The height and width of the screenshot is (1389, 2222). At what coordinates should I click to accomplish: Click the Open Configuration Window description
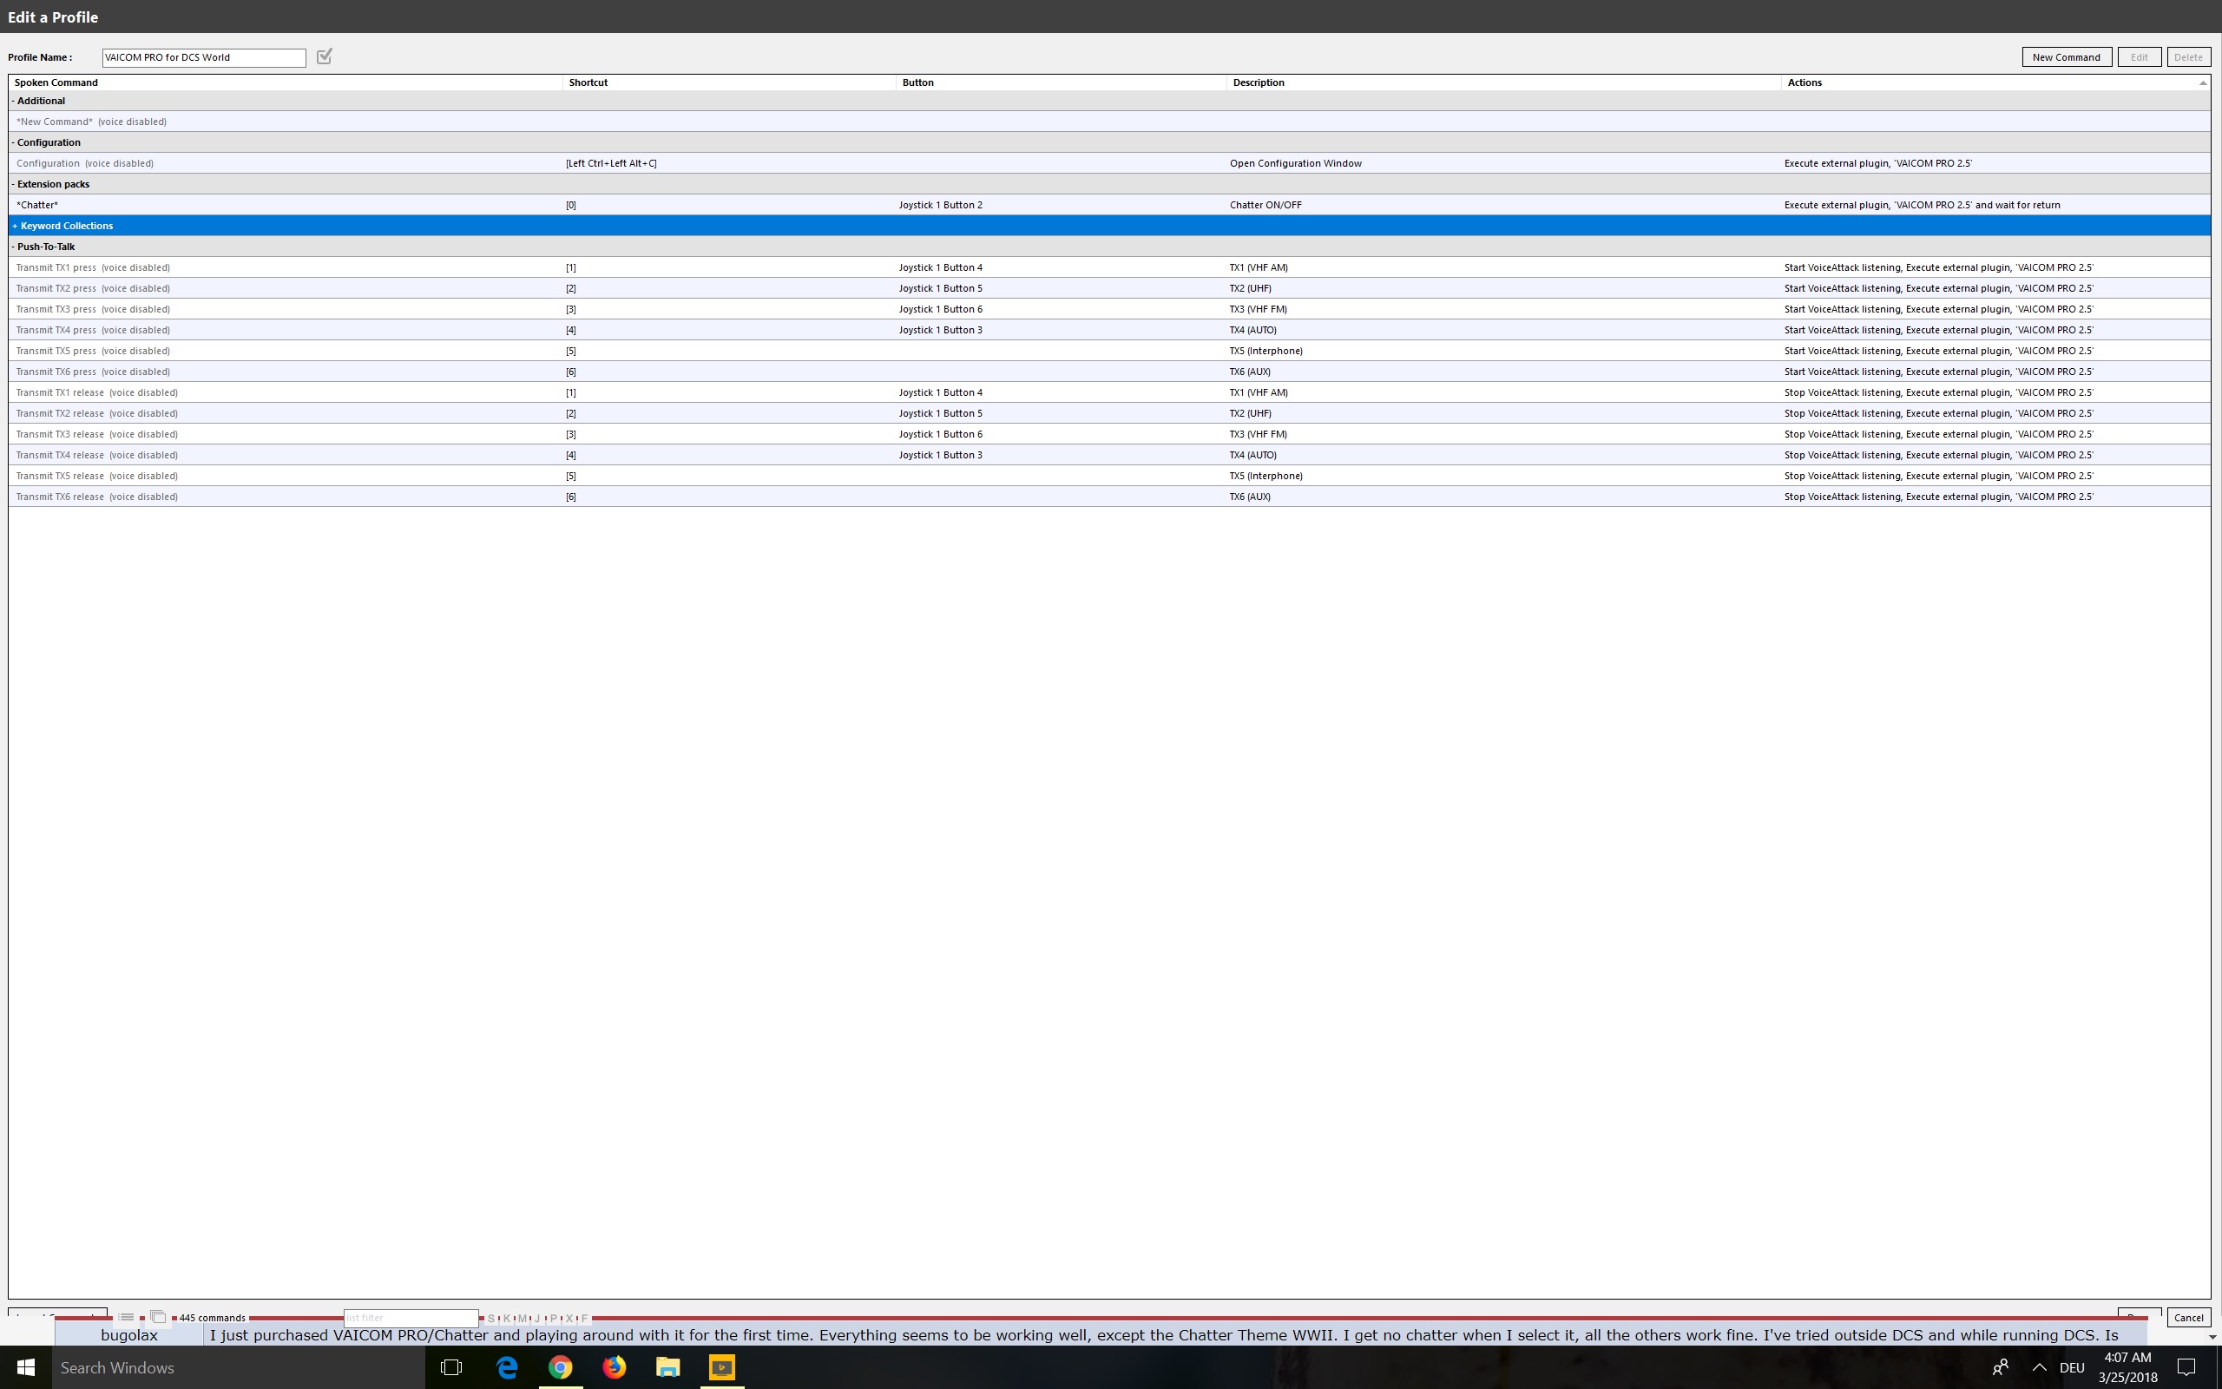pyautogui.click(x=1296, y=163)
